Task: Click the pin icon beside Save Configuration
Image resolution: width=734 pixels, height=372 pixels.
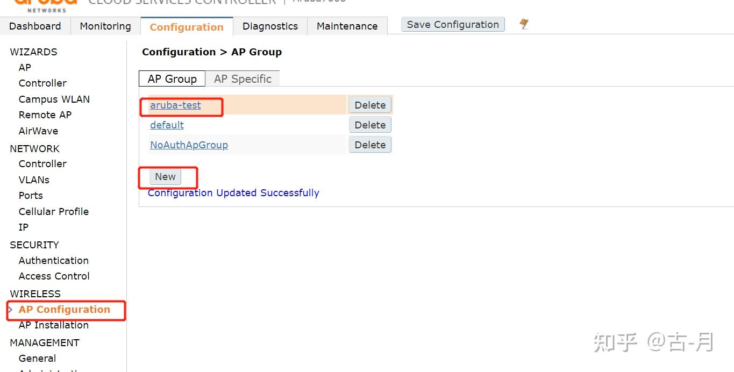Action: (524, 24)
